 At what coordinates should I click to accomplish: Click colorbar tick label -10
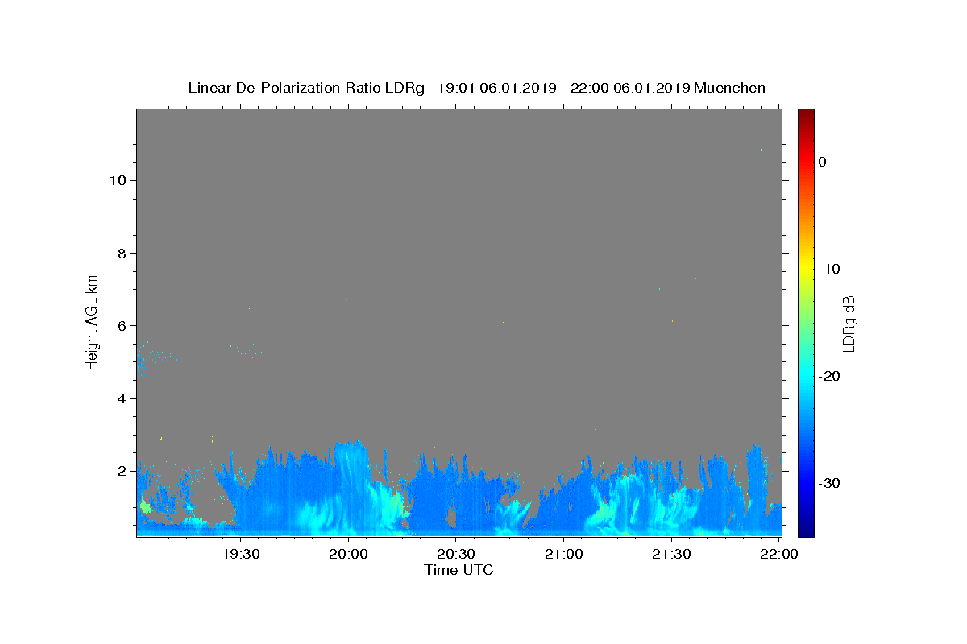830,269
